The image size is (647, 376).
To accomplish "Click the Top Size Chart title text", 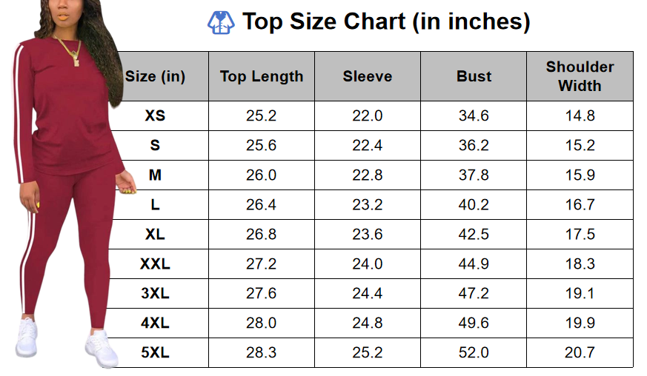I will pos(386,22).
